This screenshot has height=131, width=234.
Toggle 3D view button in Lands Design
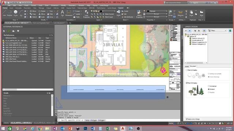pos(189,31)
